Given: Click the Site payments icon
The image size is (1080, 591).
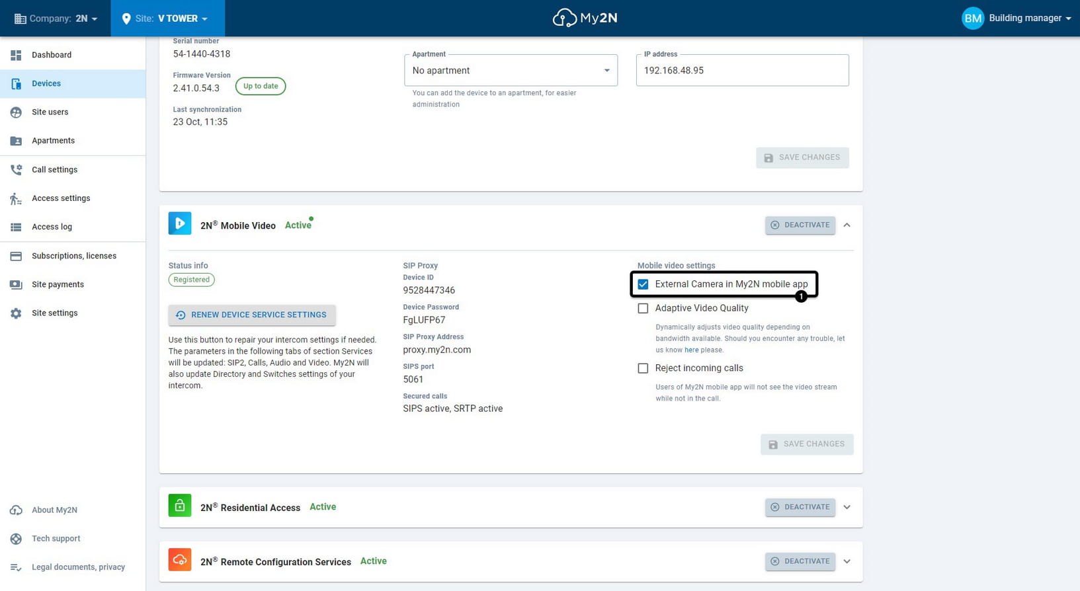Looking at the screenshot, I should (16, 284).
